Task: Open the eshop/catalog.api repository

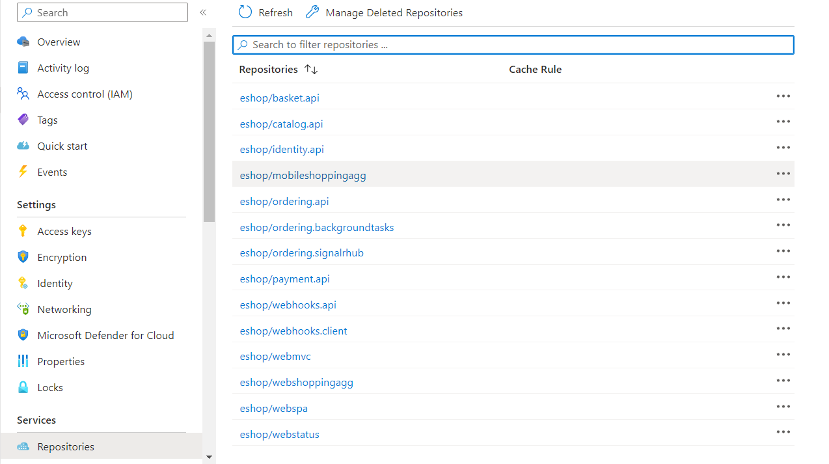Action: pos(281,124)
